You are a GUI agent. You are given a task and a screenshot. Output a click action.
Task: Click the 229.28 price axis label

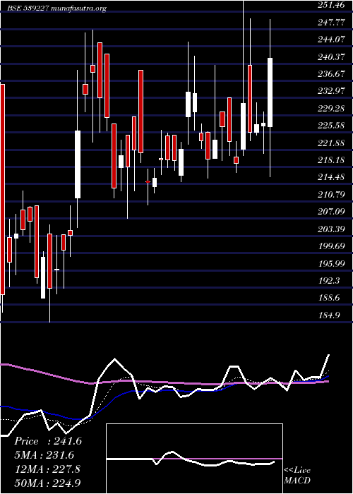pyautogui.click(x=330, y=109)
